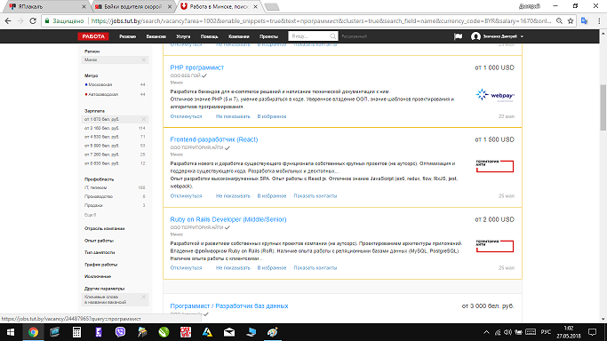Screen dimensions: 607x341
Task: Filter by Автозаводская metro line
Action: tap(103, 94)
